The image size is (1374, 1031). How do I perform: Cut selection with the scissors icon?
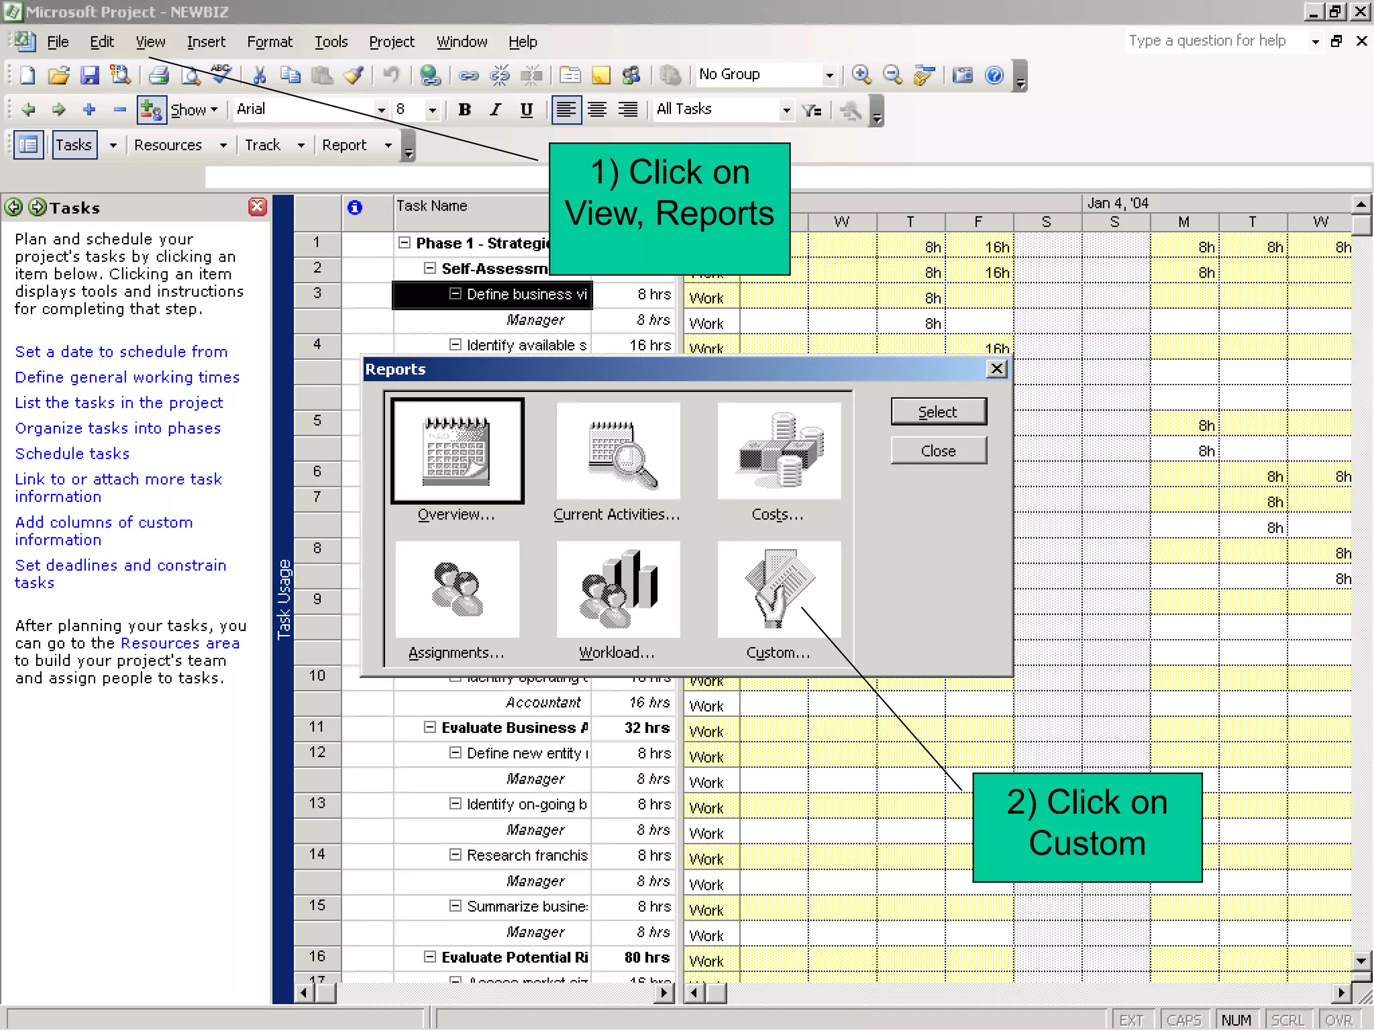click(x=260, y=75)
